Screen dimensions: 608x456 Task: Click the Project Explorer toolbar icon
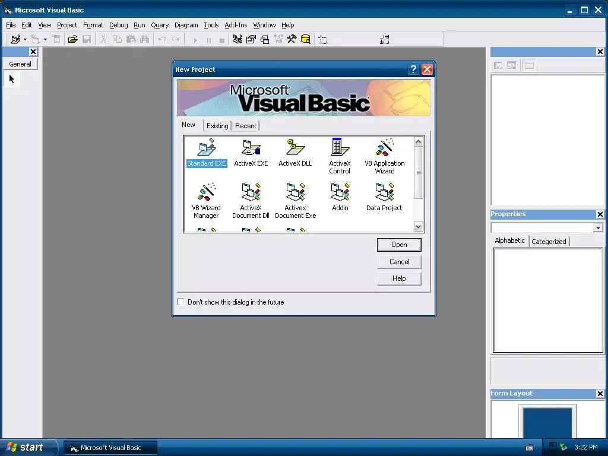coord(237,39)
